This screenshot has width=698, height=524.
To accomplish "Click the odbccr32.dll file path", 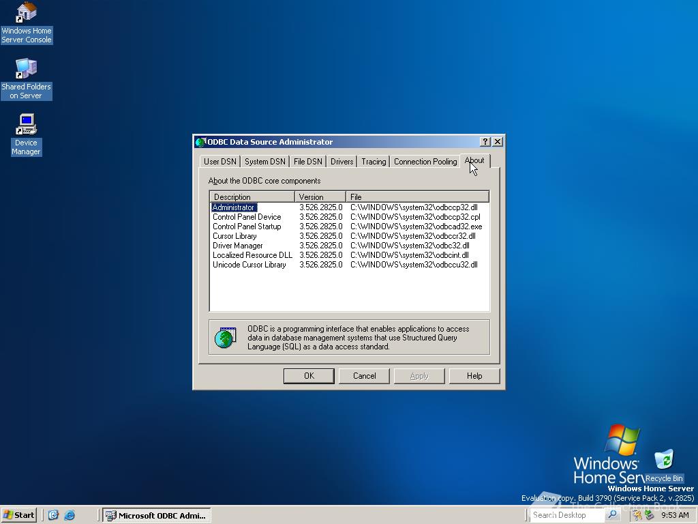I will 412,235.
